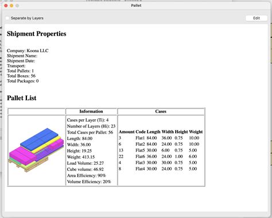
Task: Click the Pallet List heading
Action: [22, 98]
